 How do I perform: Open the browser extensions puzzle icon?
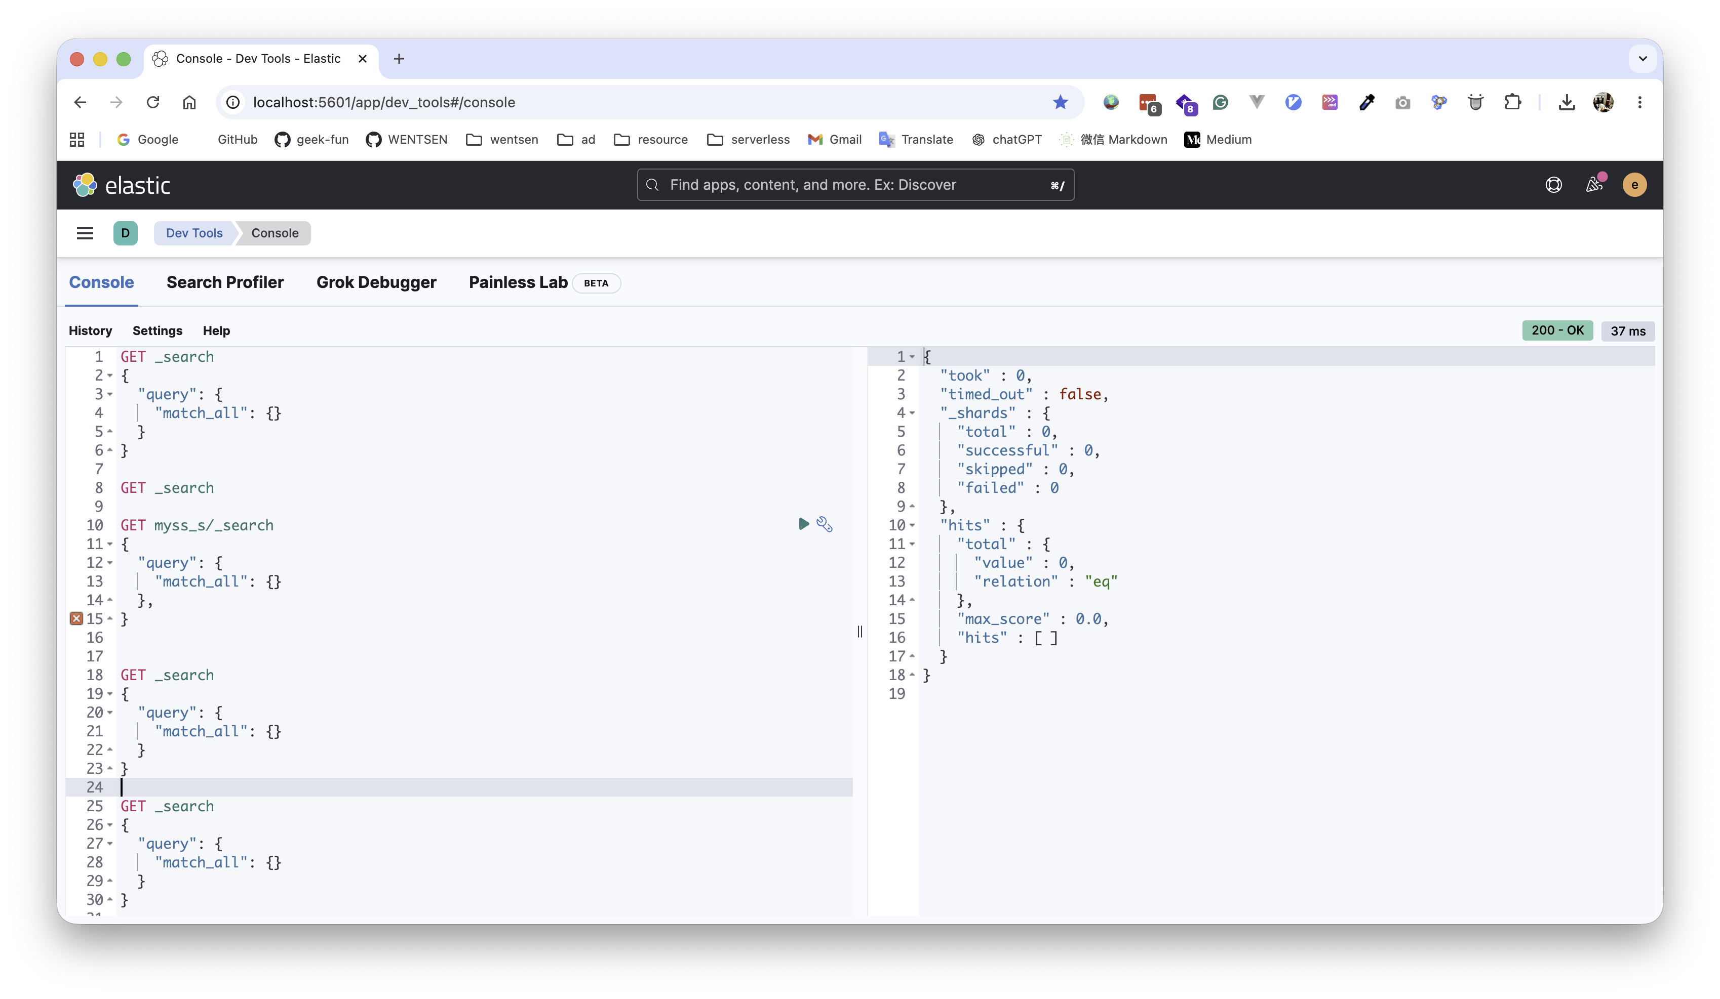point(1513,102)
